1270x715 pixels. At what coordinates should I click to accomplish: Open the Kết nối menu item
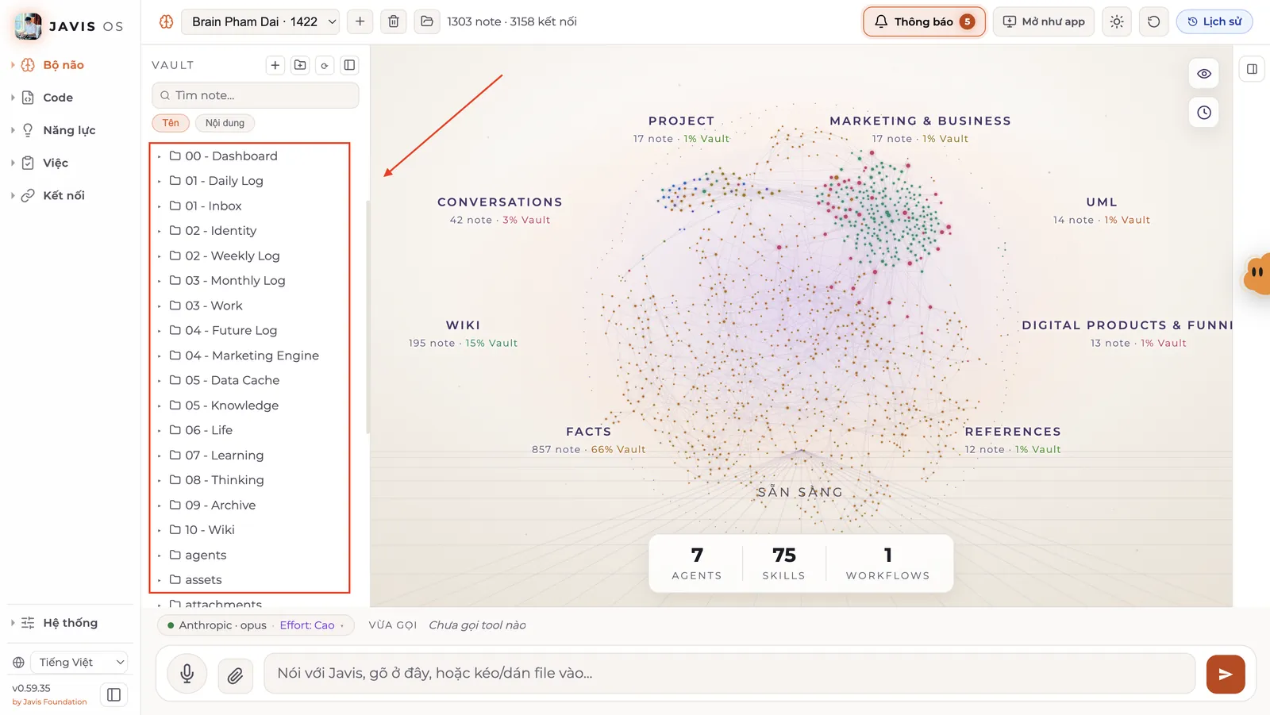[x=63, y=195]
